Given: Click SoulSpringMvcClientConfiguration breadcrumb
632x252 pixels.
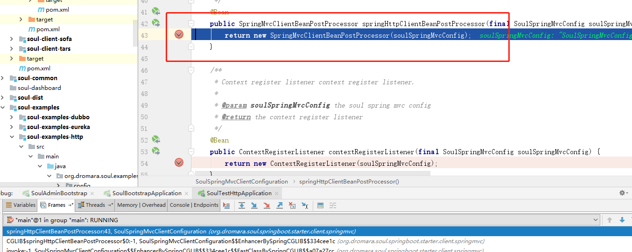Looking at the screenshot, I should [242, 182].
